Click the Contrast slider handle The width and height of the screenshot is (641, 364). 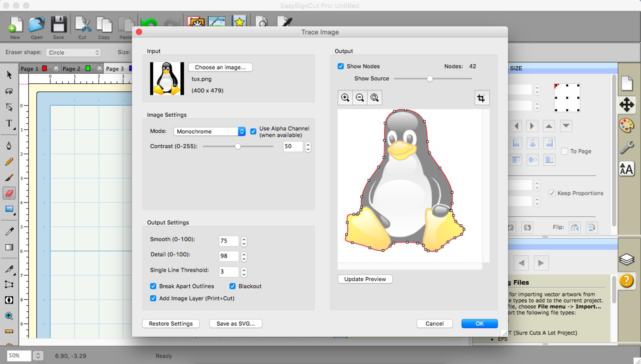point(237,147)
